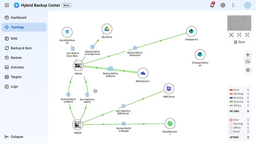Click the SMB Server node
The width and height of the screenshot is (256, 144).
point(169,89)
